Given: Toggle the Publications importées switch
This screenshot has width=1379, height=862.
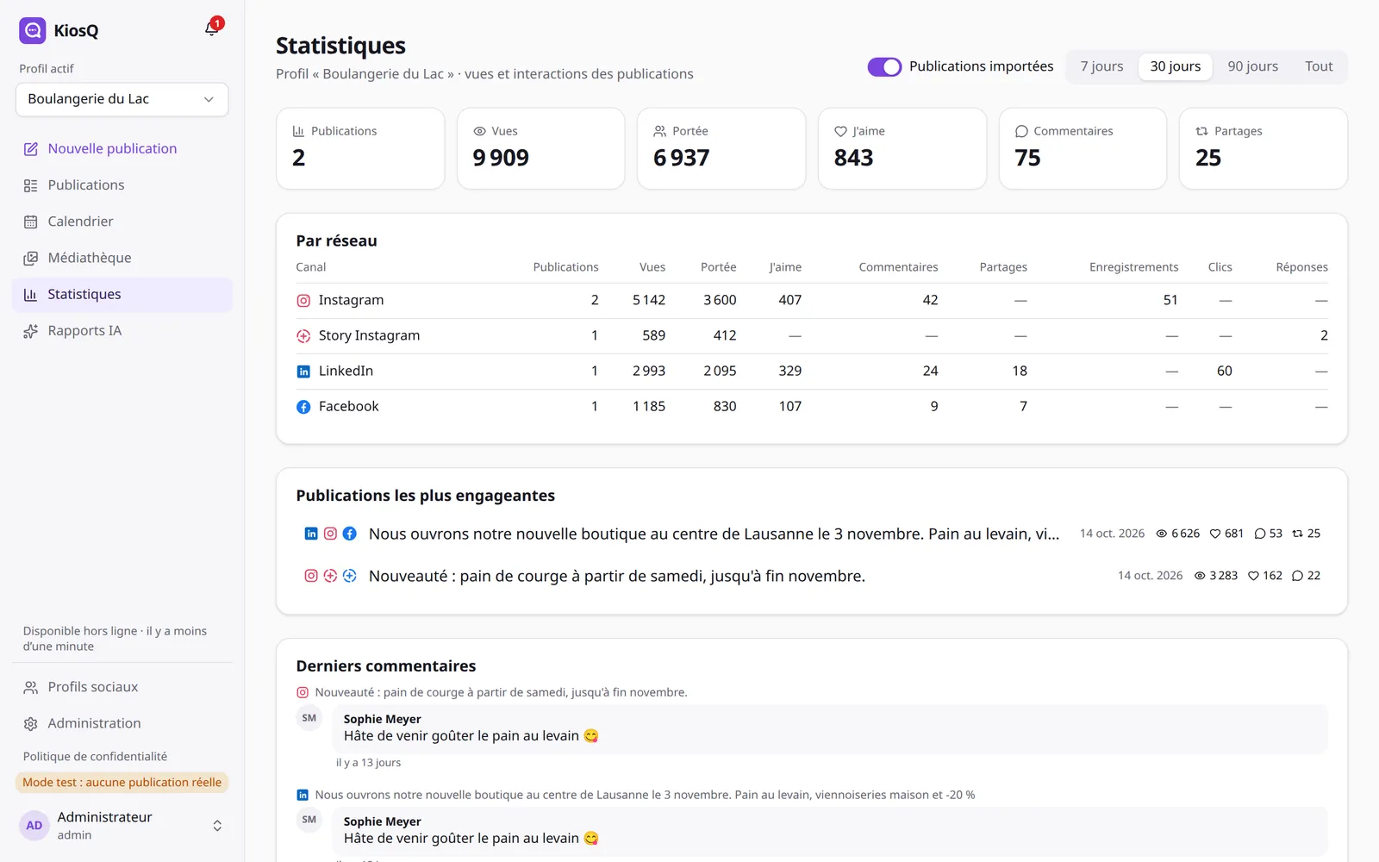Looking at the screenshot, I should 884,66.
